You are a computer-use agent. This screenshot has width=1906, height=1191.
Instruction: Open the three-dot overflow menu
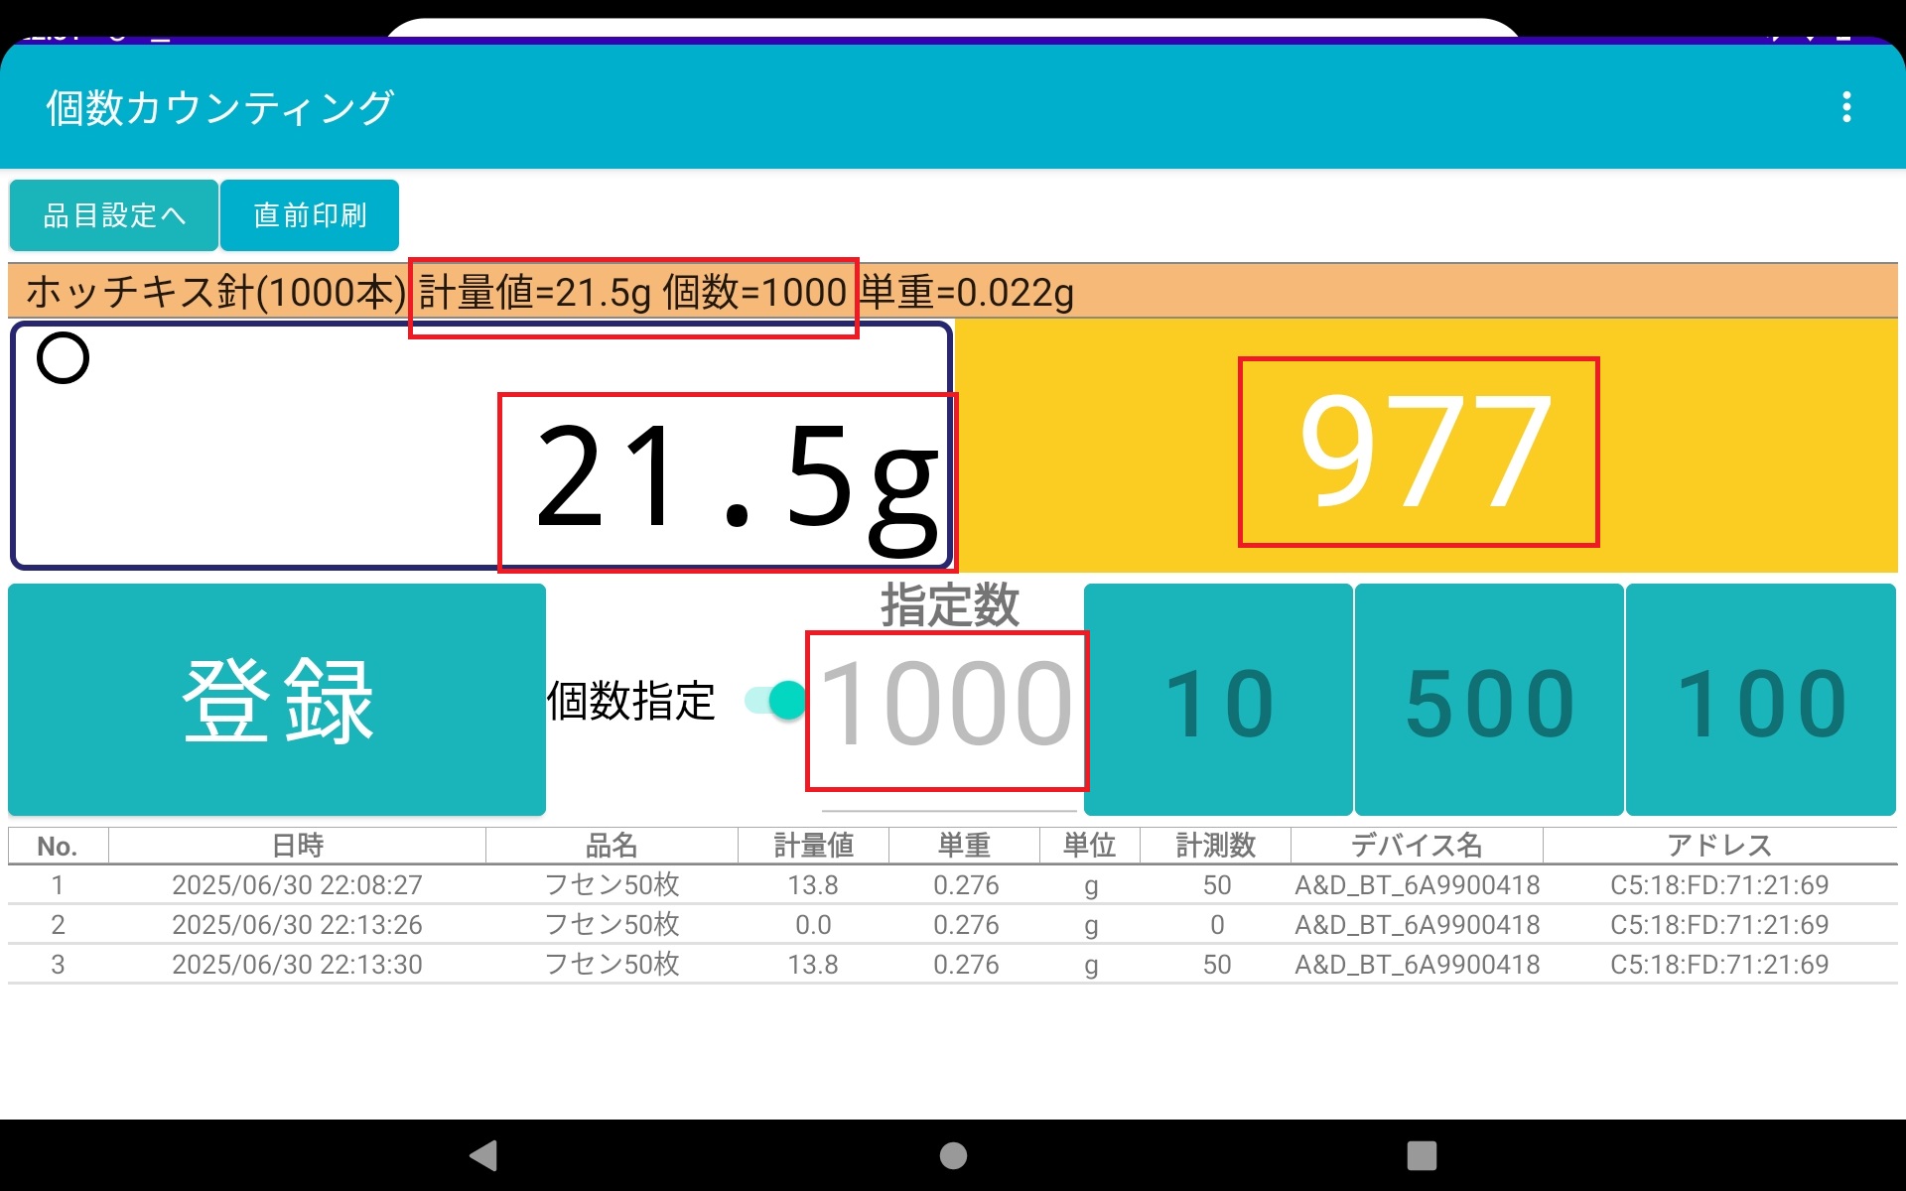(1845, 107)
